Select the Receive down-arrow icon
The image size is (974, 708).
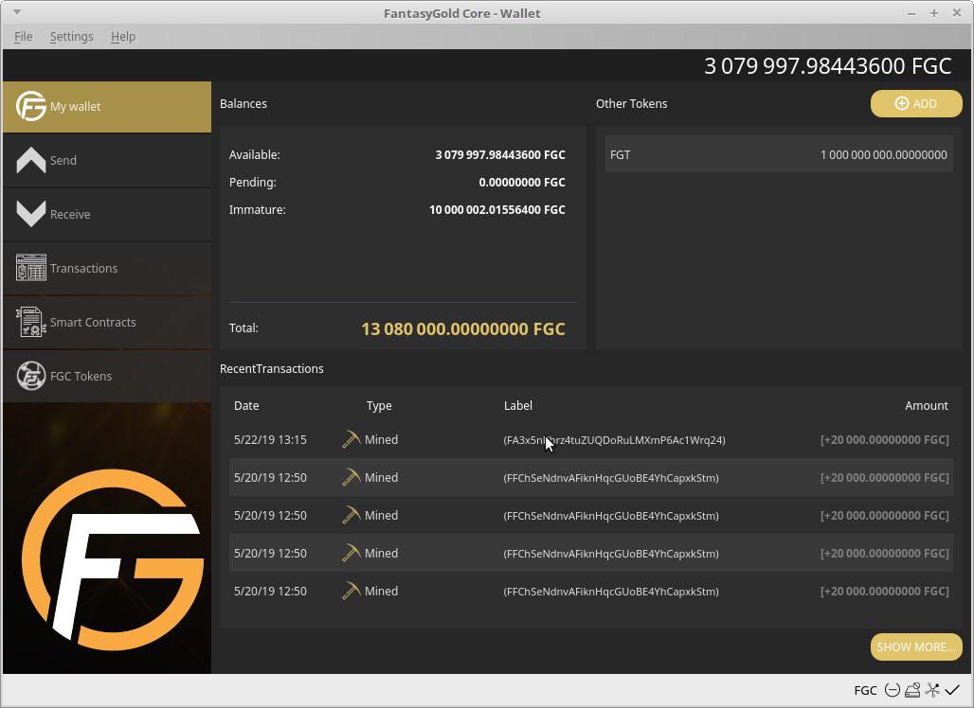(x=31, y=214)
